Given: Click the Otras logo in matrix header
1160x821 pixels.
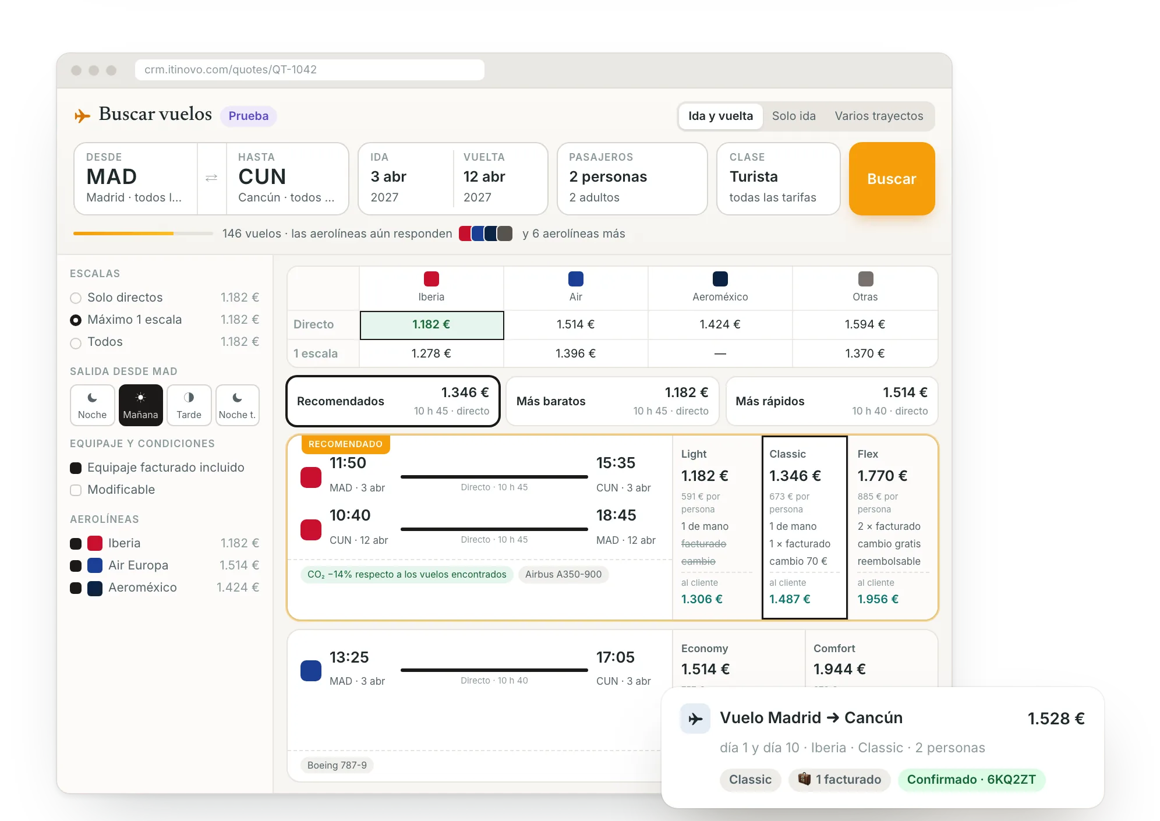Looking at the screenshot, I should point(866,279).
